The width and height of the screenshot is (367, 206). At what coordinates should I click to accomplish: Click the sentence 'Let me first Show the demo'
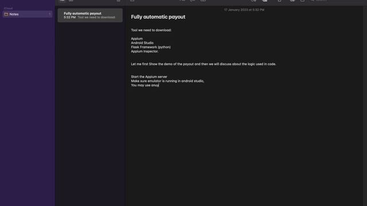click(204, 64)
